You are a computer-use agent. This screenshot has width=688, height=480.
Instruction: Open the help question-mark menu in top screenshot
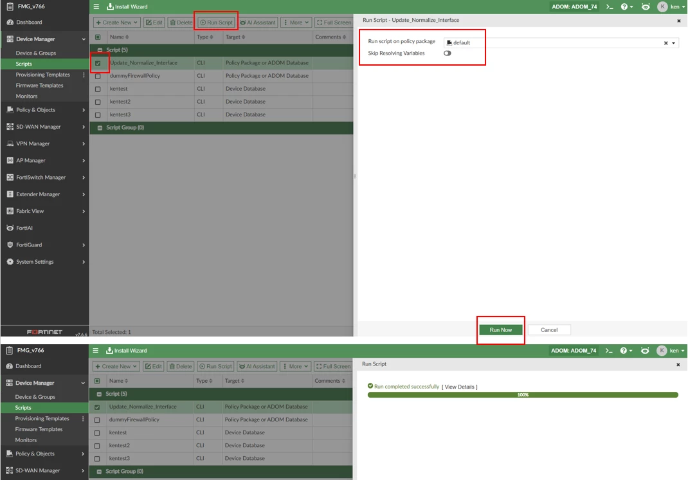click(x=626, y=6)
